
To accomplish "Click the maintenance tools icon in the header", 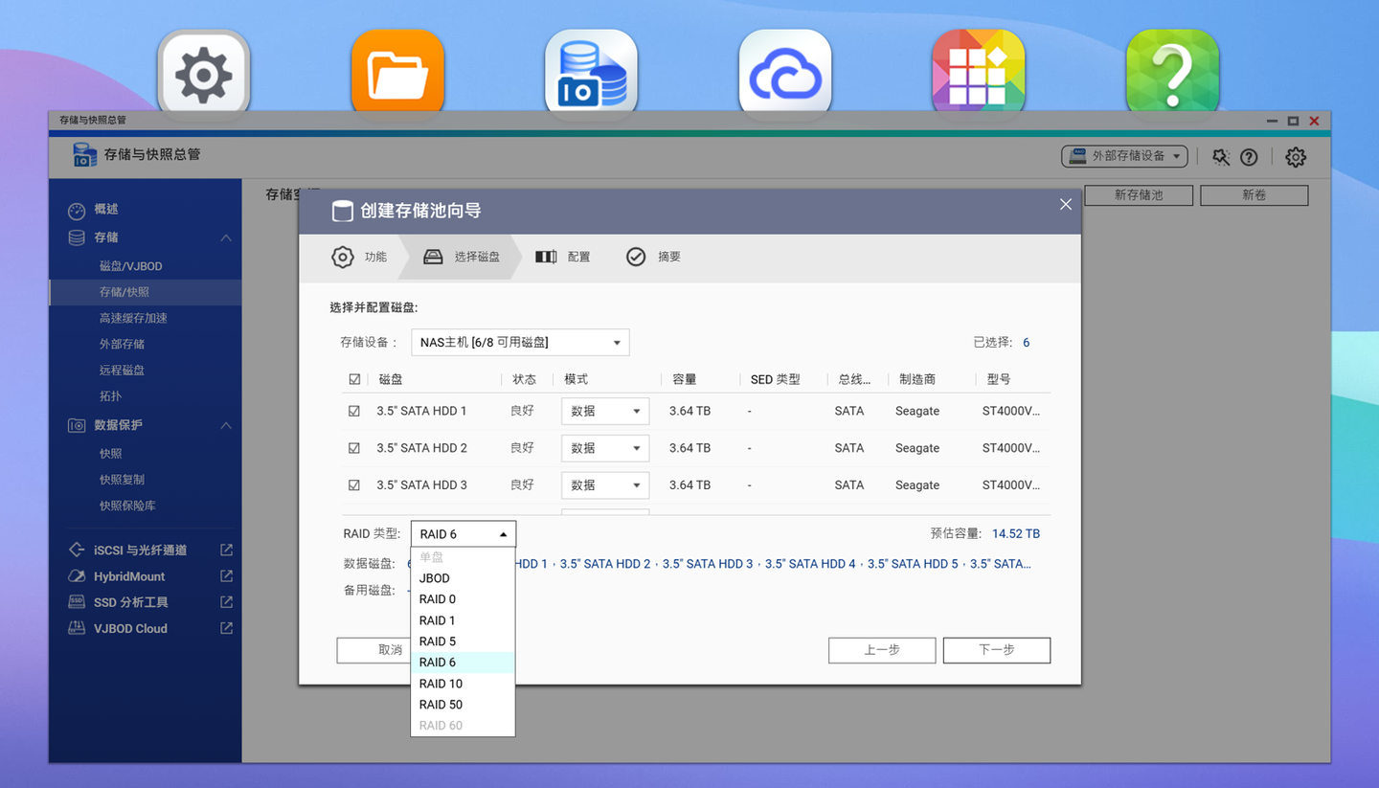I will (1220, 157).
